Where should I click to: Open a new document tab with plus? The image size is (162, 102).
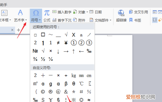[18, 30]
